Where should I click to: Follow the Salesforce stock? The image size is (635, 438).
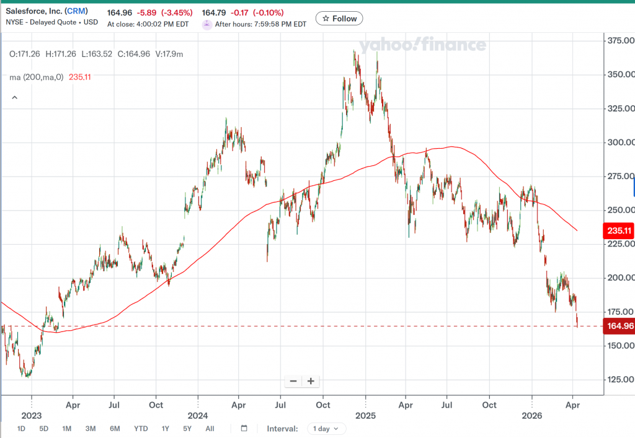coord(339,19)
